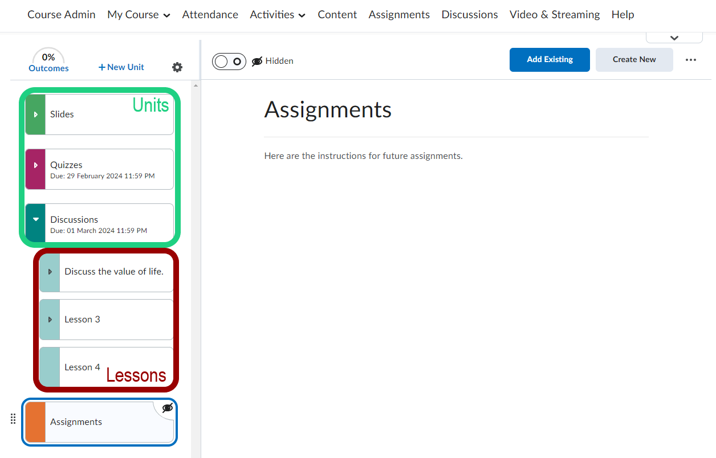Expand the Slides unit arrow
This screenshot has width=716, height=458.
coord(35,114)
